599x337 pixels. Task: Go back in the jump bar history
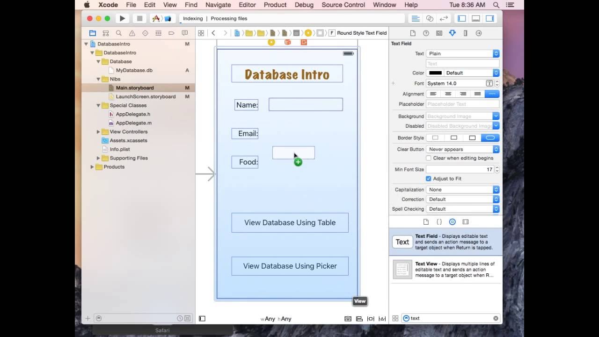pyautogui.click(x=213, y=33)
